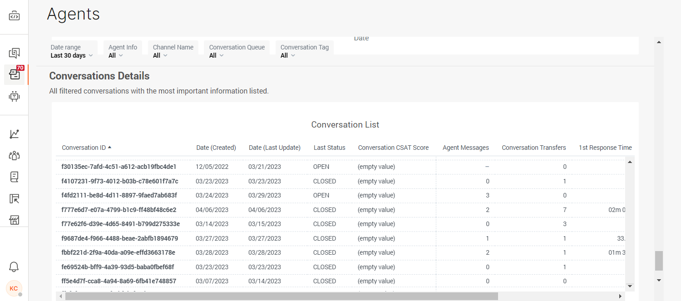Image resolution: width=681 pixels, height=301 pixels.
Task: Click OPEN status in f4fd2111 row
Action: coord(321,195)
